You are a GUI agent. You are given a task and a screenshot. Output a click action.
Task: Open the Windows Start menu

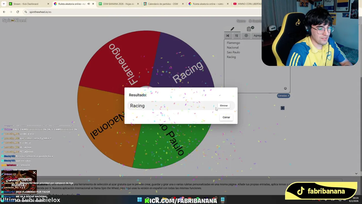click(140, 200)
